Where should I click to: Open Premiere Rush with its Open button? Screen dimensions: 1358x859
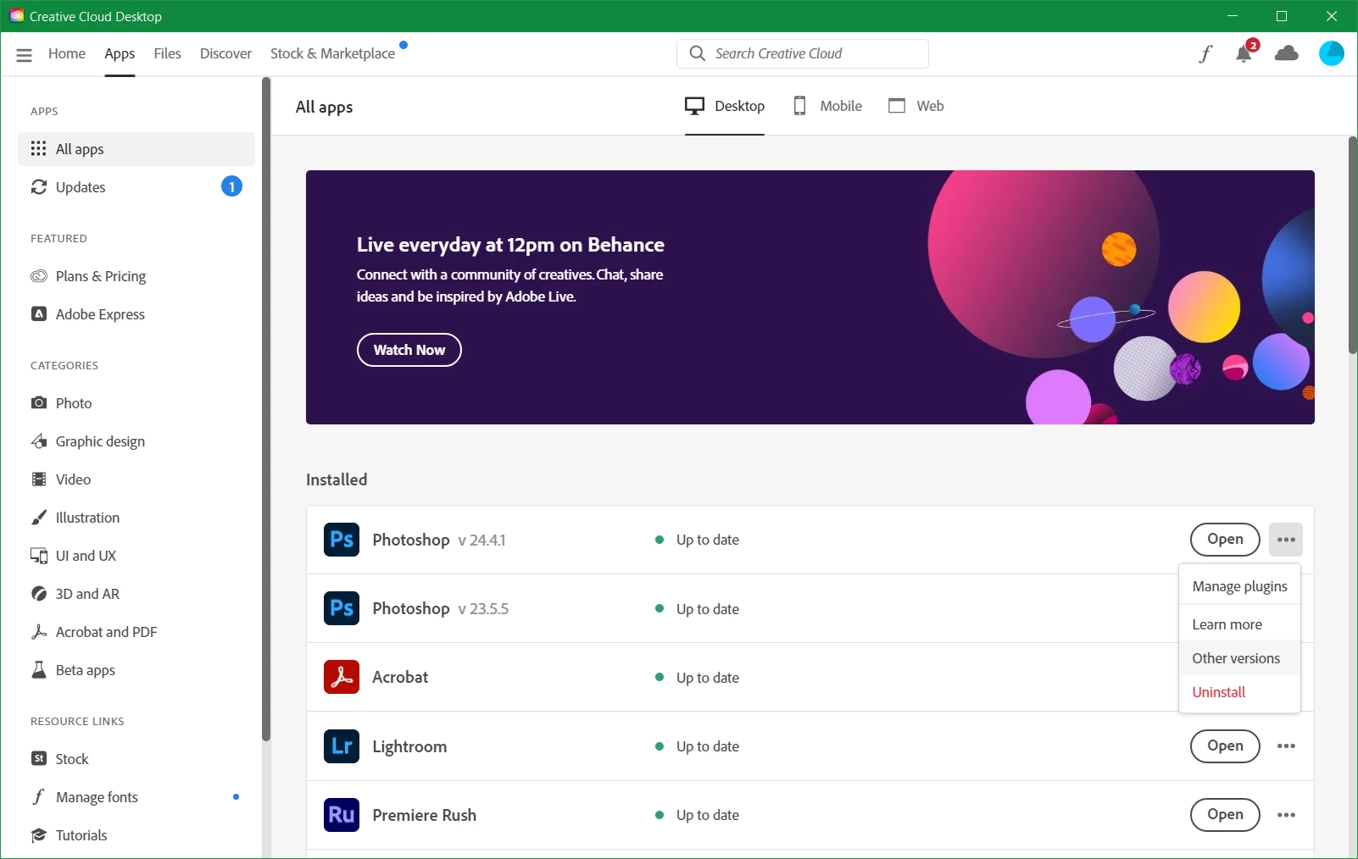[x=1225, y=815]
